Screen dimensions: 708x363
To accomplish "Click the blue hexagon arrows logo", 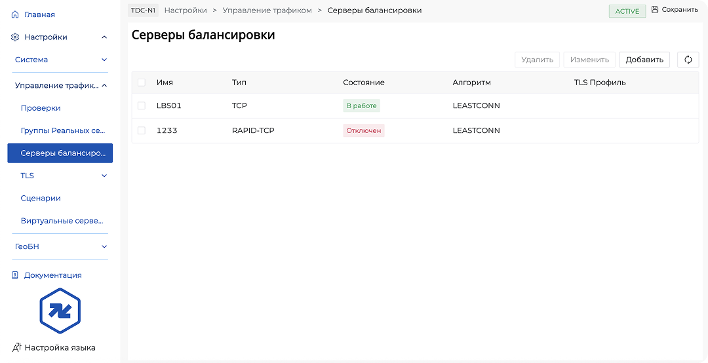I will (x=60, y=311).
